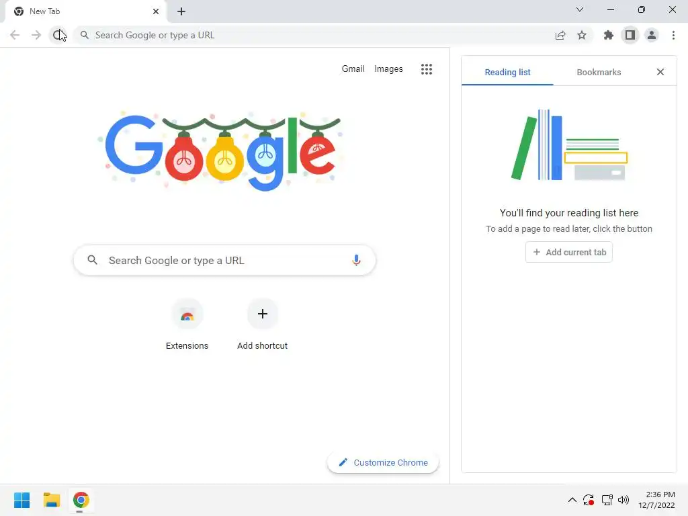Viewport: 688px width, 516px height.
Task: Minimize the Chrome window
Action: [610, 9]
